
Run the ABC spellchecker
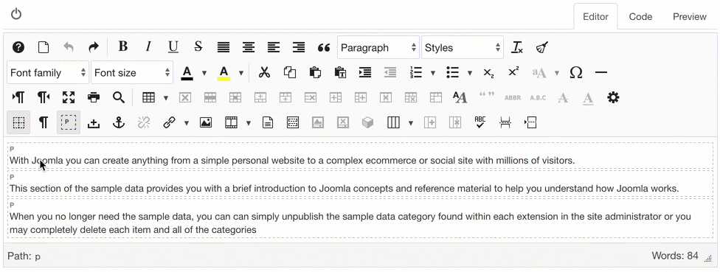pos(480,122)
